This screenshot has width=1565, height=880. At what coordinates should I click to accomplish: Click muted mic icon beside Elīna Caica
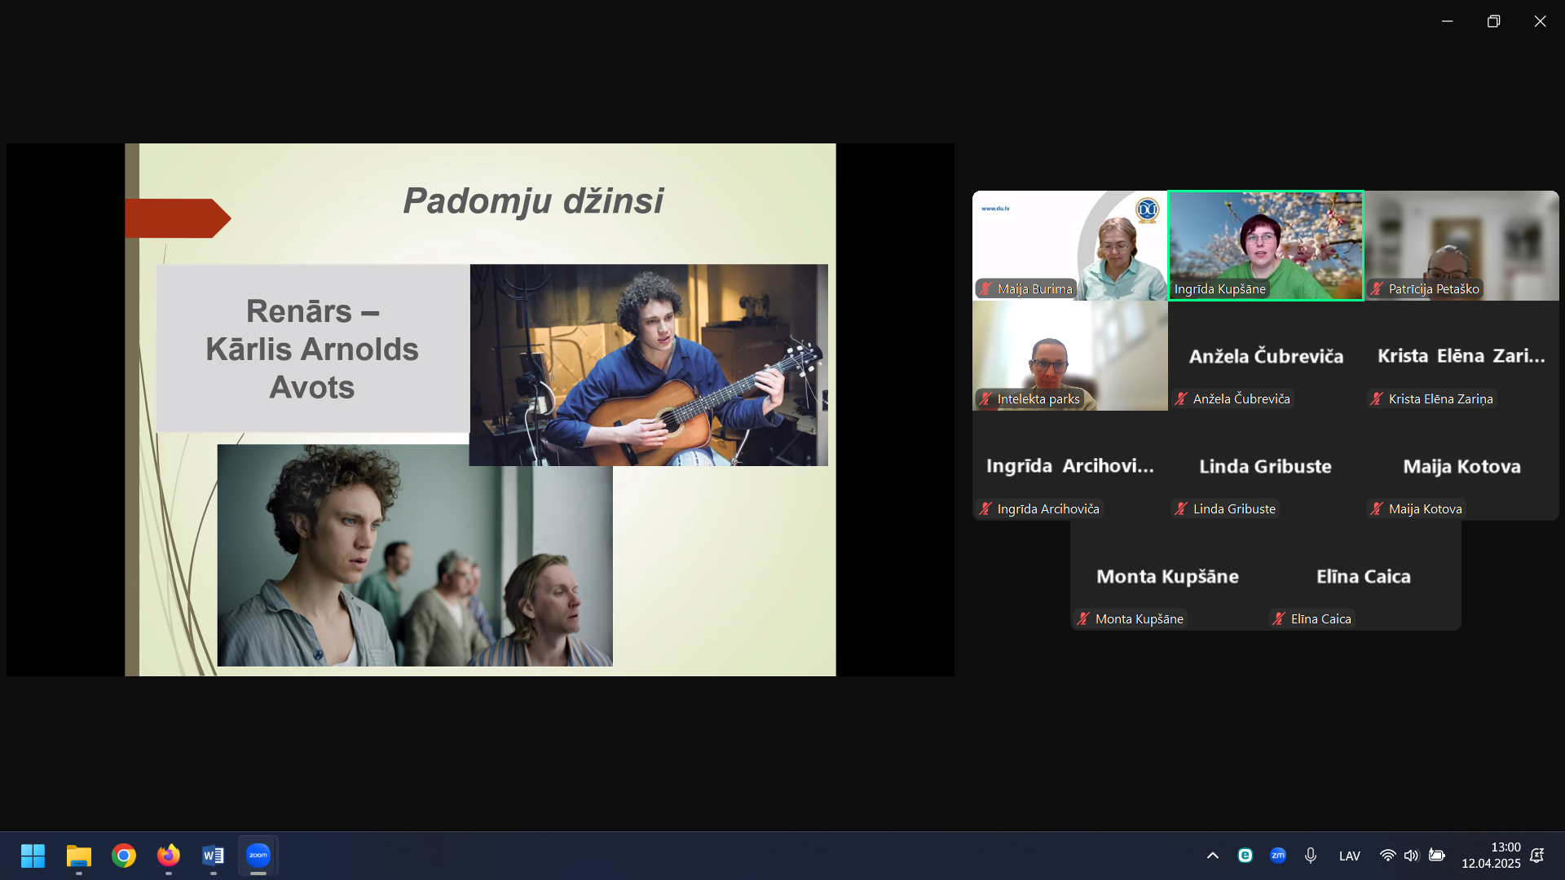tap(1279, 619)
